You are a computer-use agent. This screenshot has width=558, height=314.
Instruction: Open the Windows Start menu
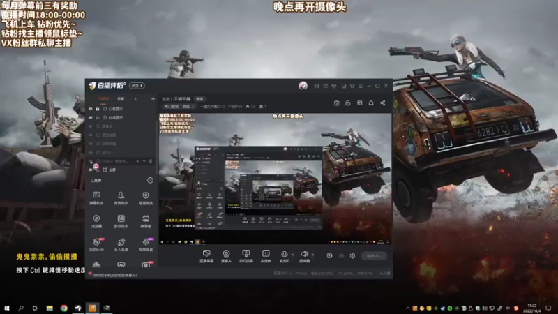click(6, 308)
